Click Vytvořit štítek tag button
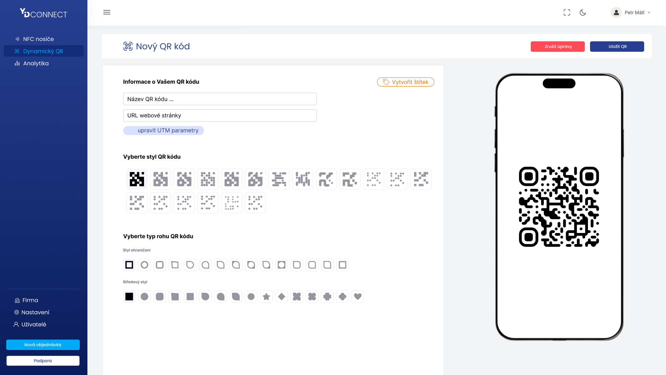The width and height of the screenshot is (666, 375). pyautogui.click(x=405, y=82)
